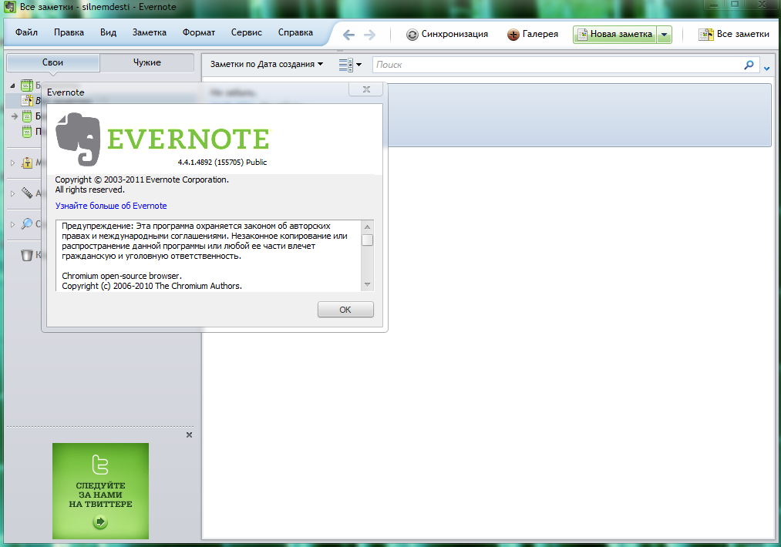Open the Вид menu

tap(108, 32)
